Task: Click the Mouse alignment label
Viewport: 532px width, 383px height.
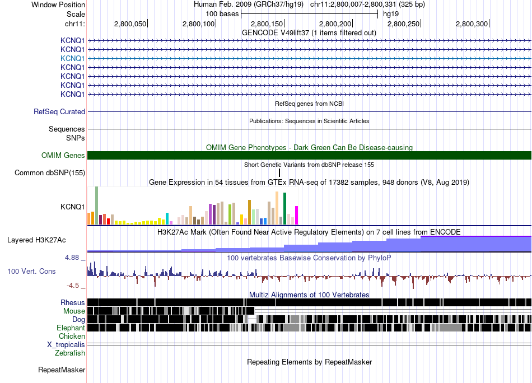Action: click(74, 311)
